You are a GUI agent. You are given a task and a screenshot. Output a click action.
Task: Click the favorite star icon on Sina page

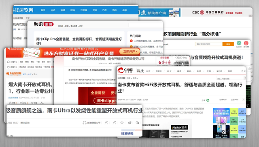[x=122, y=123]
